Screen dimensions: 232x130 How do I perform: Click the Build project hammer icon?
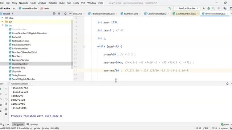point(170,8)
